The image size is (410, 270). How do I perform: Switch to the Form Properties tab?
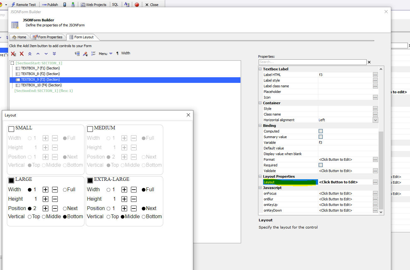(48, 37)
